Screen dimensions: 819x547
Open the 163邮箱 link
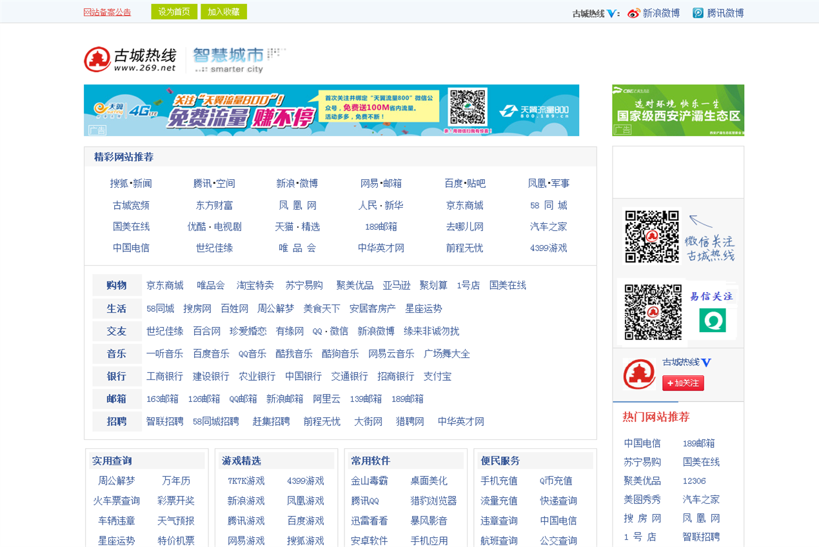[x=163, y=399]
